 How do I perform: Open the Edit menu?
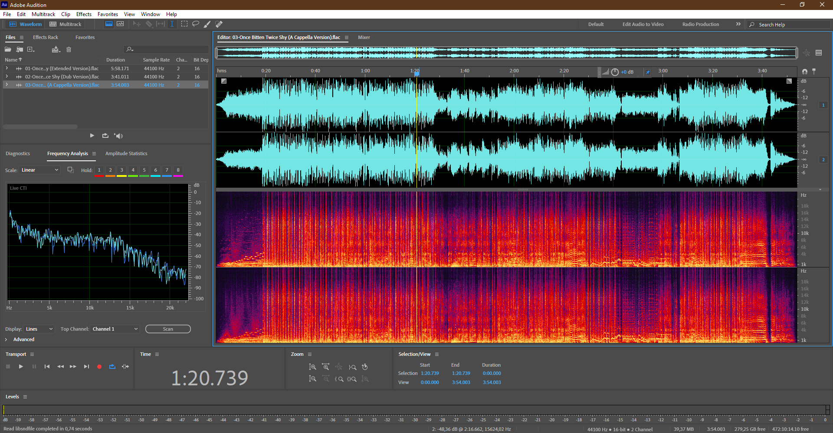[x=21, y=14]
